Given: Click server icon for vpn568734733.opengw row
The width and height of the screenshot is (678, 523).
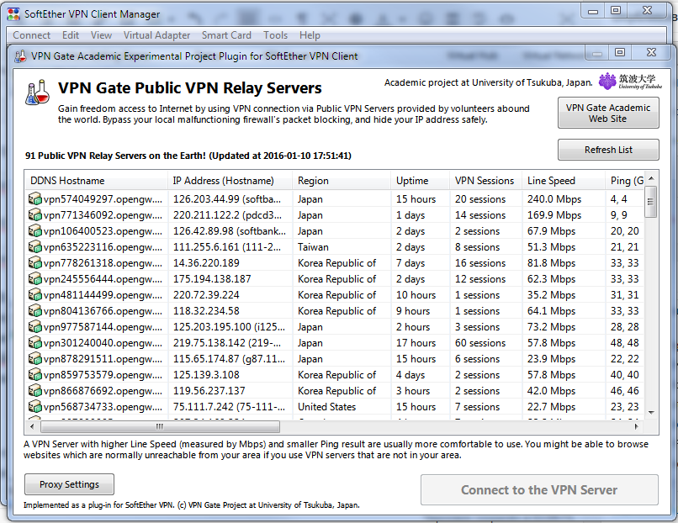Looking at the screenshot, I should (34, 407).
